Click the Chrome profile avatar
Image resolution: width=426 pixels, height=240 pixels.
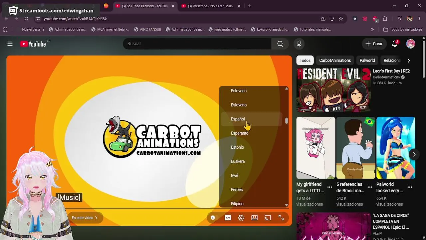(x=410, y=19)
